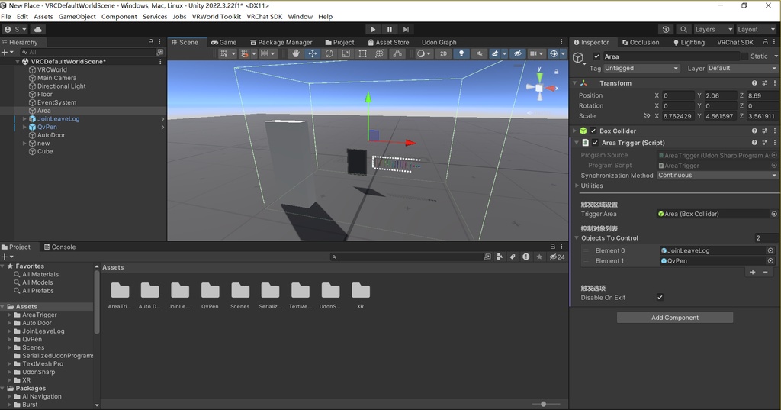Switch to the Udon Graph tab
Image resolution: width=781 pixels, height=410 pixels.
click(439, 43)
